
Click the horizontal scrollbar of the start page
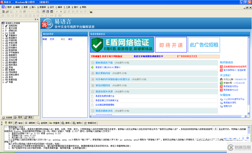click(x=167, y=116)
